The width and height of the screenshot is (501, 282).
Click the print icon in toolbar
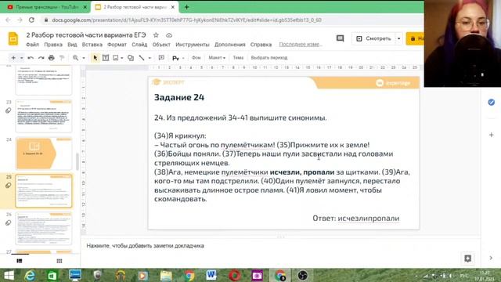coord(52,58)
